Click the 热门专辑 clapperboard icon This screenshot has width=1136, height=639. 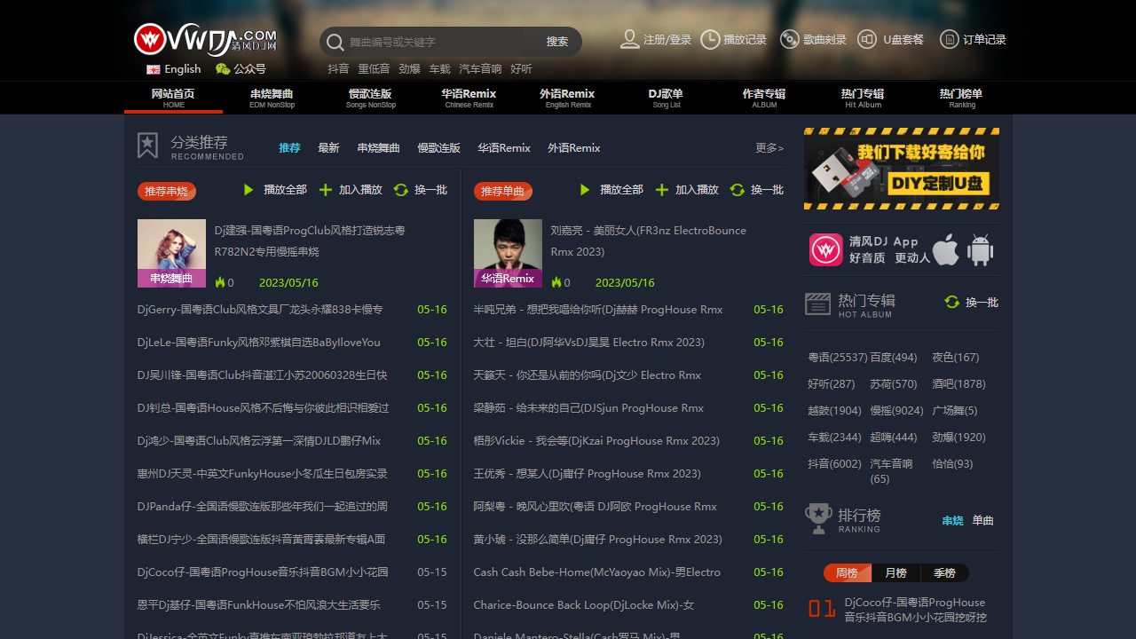(817, 304)
